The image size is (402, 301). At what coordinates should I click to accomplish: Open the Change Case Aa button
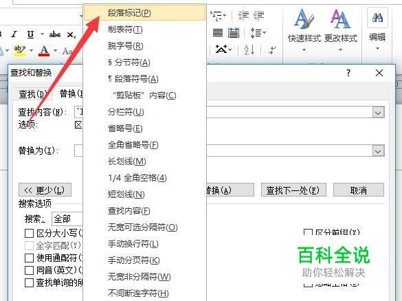coord(67,51)
